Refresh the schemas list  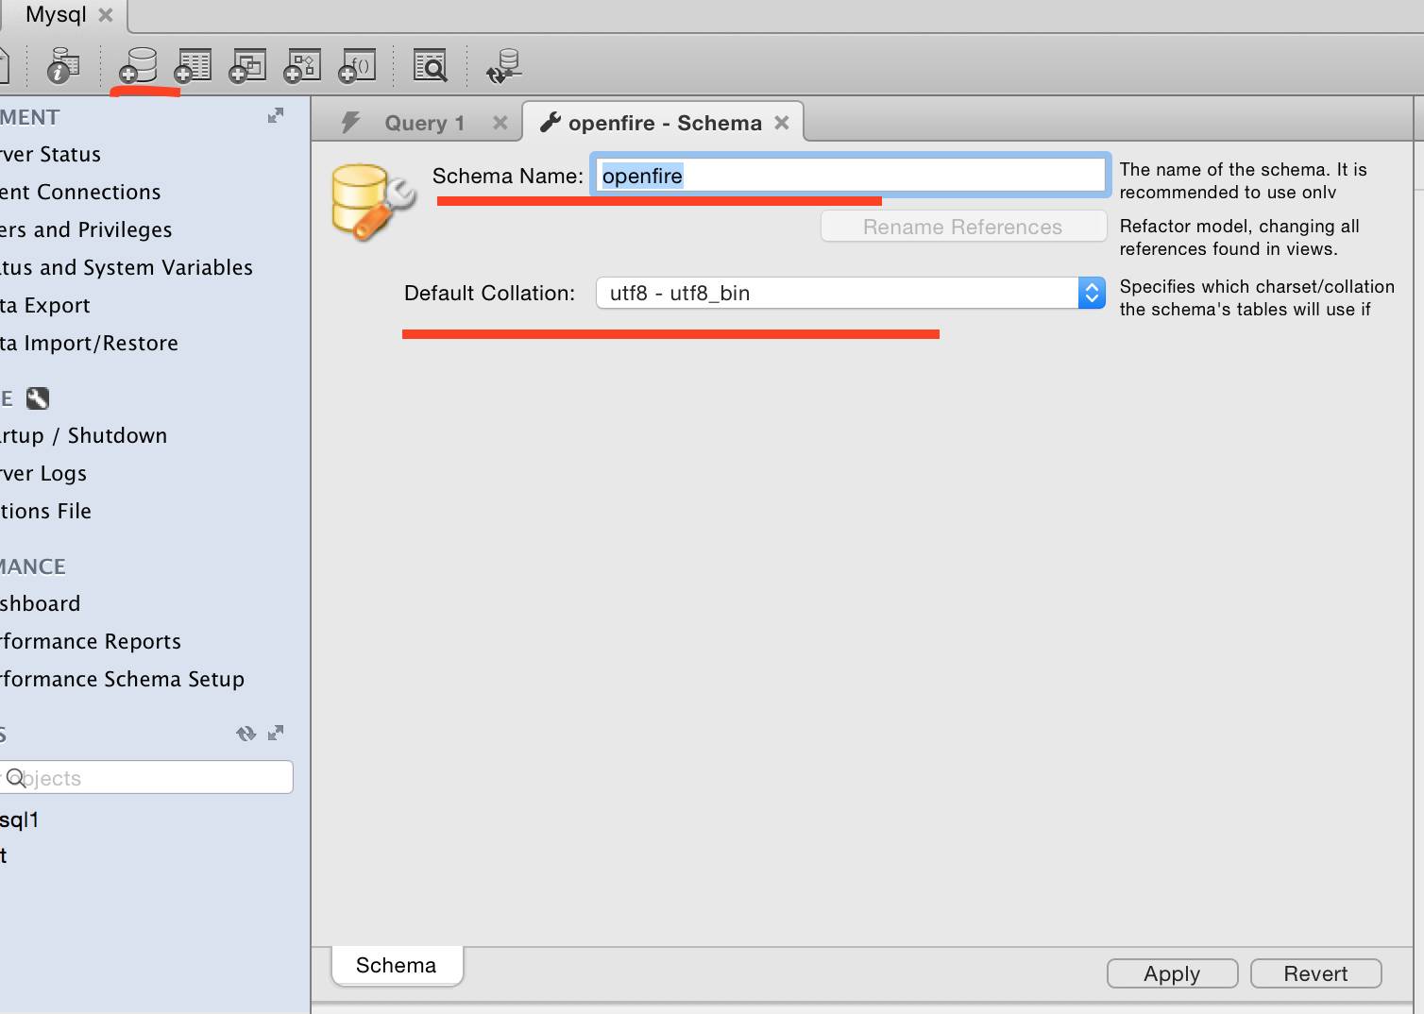click(246, 734)
